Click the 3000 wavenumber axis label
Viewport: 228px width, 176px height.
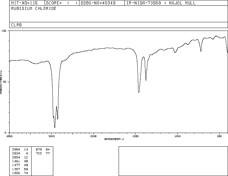coord(51,136)
